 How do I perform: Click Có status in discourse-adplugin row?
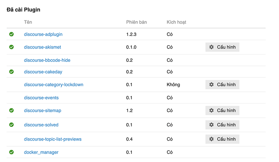pyautogui.click(x=169, y=34)
